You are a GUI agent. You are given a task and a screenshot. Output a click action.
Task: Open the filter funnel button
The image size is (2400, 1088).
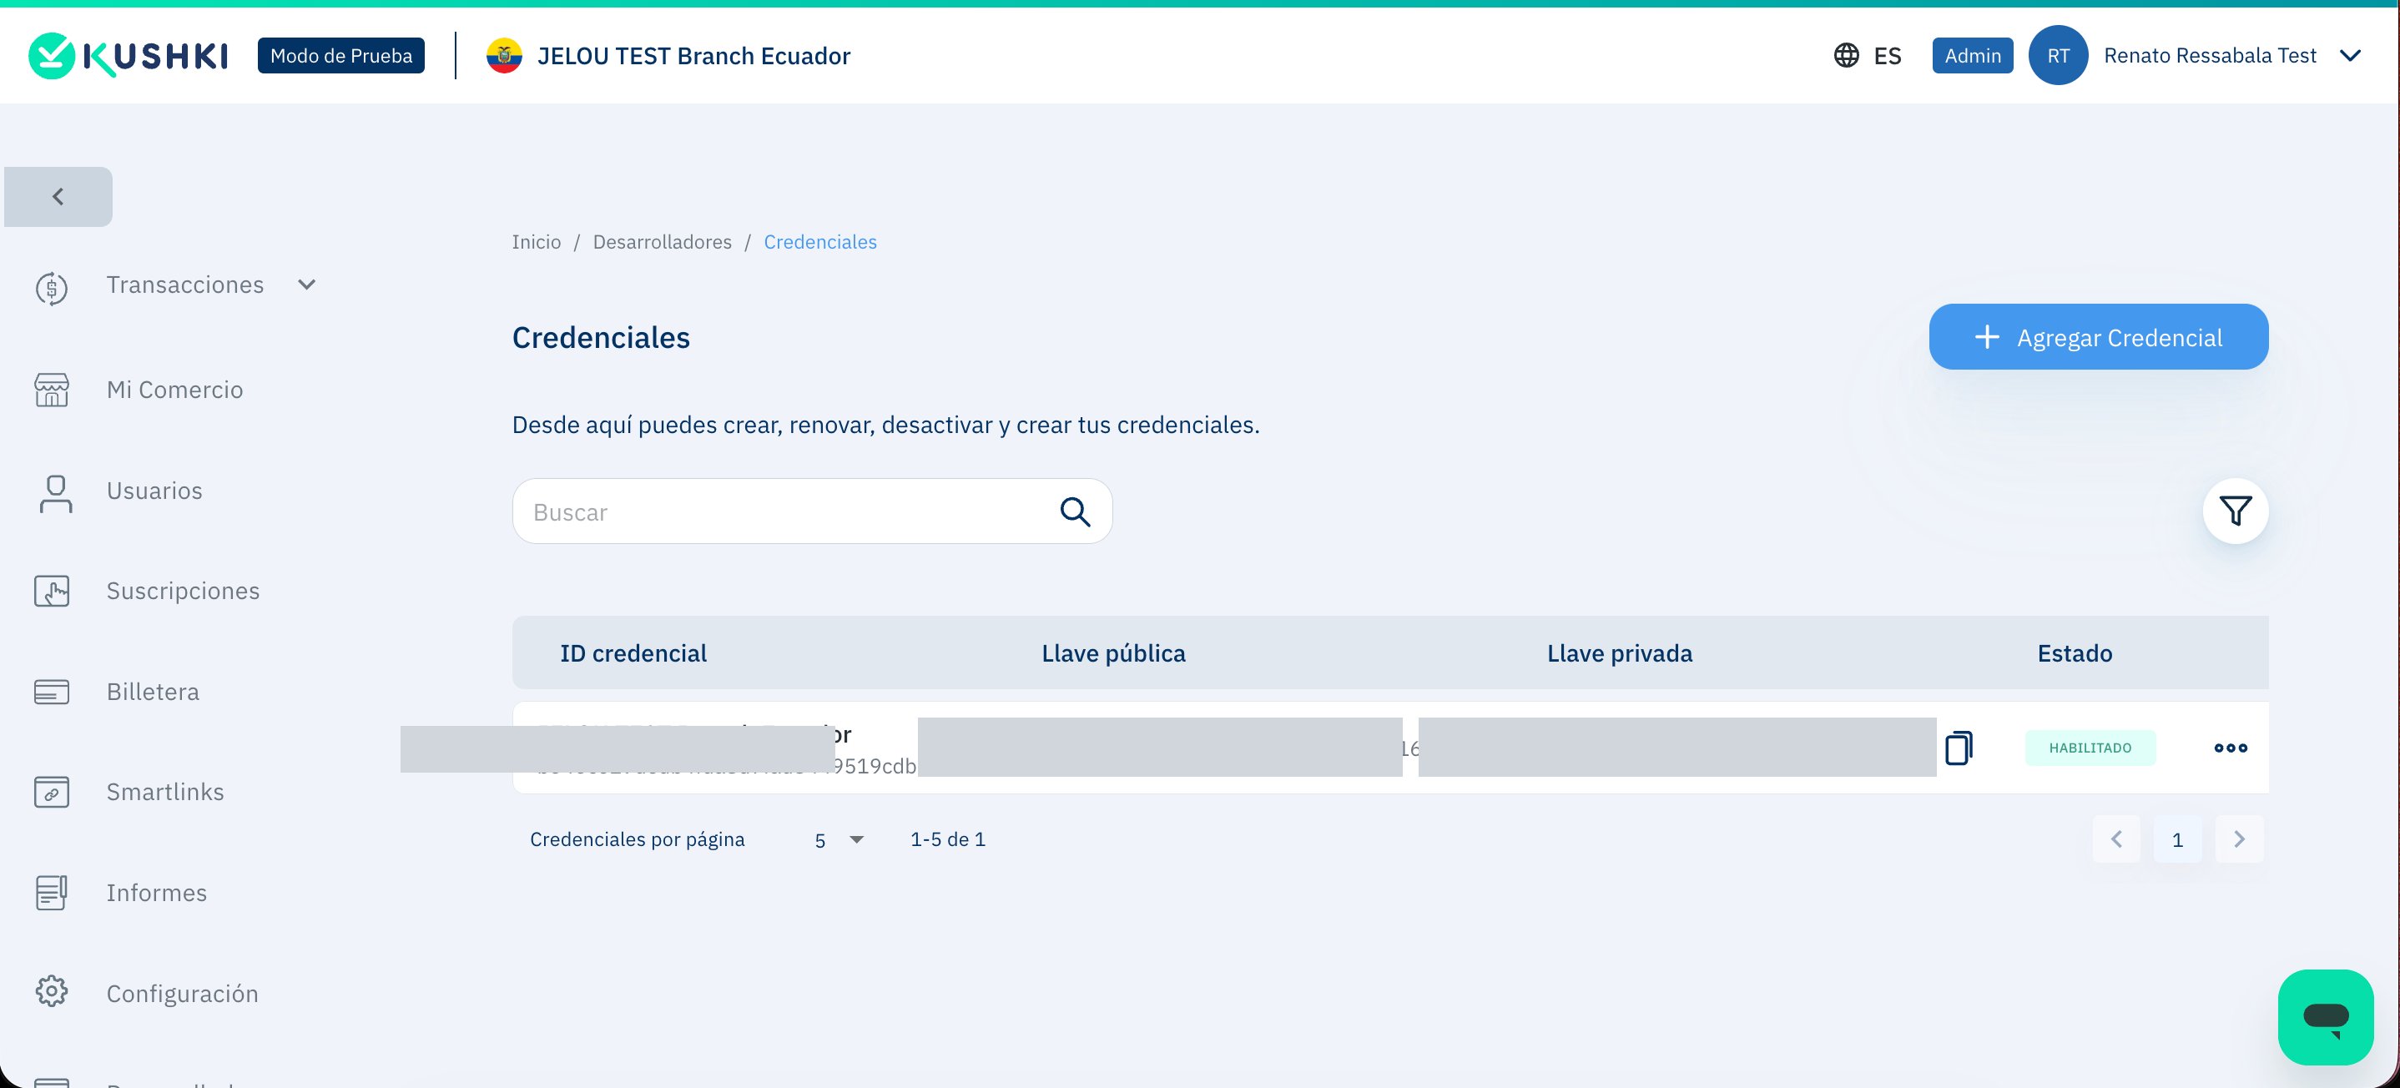pos(2235,511)
